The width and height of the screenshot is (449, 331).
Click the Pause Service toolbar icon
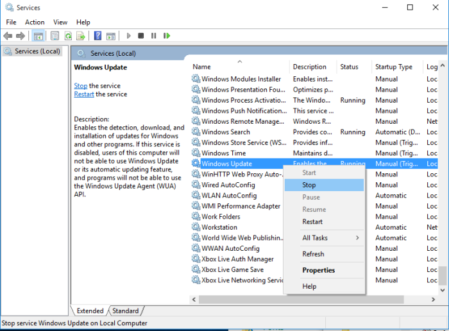click(x=154, y=36)
